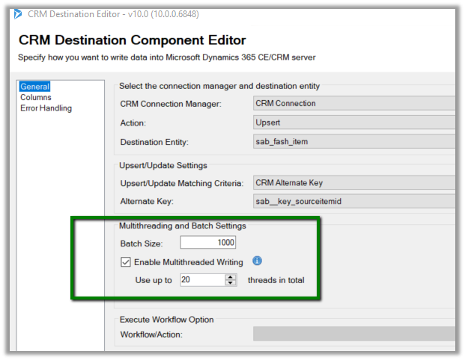Click the app icon in title bar

click(x=16, y=13)
